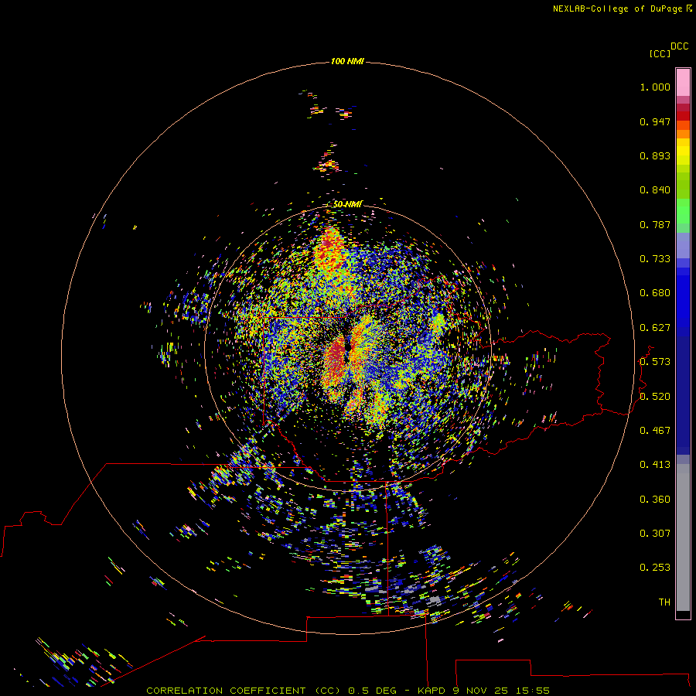Click the radar site at the rings' center

(x=348, y=347)
